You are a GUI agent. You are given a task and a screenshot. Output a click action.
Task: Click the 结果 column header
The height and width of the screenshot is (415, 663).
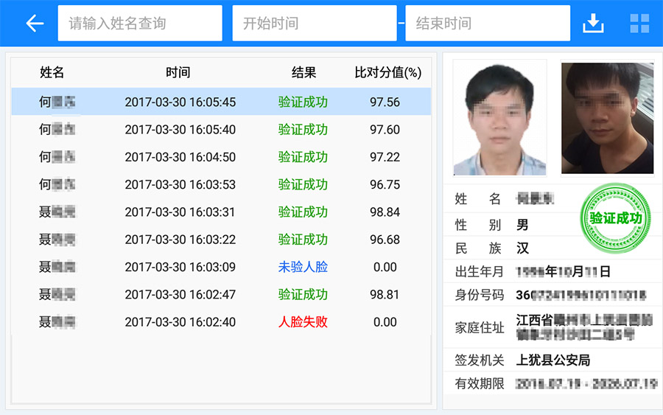point(304,72)
